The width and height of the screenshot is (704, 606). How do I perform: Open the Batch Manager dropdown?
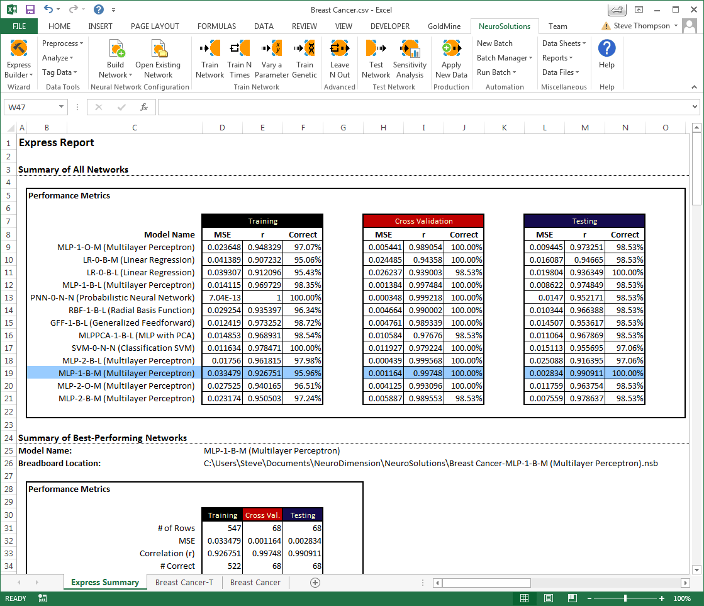tap(505, 58)
